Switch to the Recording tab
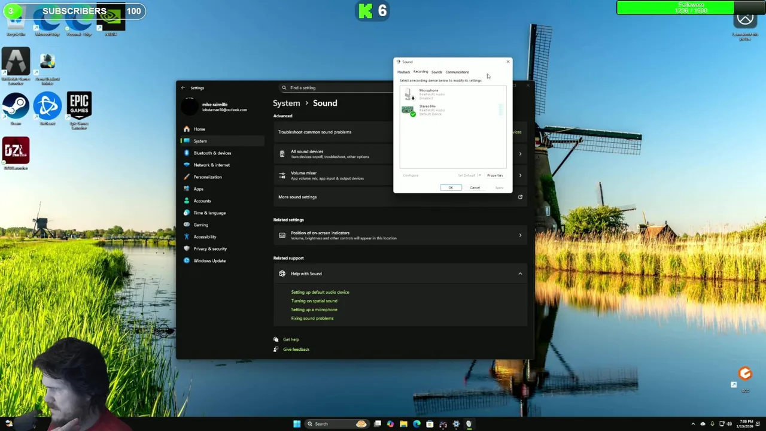 click(x=421, y=72)
